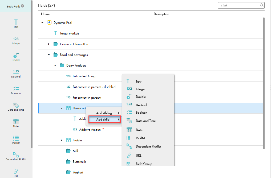Select the Date and Time field in sidebar
The image size is (271, 178).
click(x=16, y=107)
